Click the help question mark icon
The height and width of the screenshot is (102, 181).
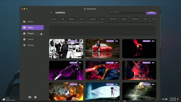(35, 97)
